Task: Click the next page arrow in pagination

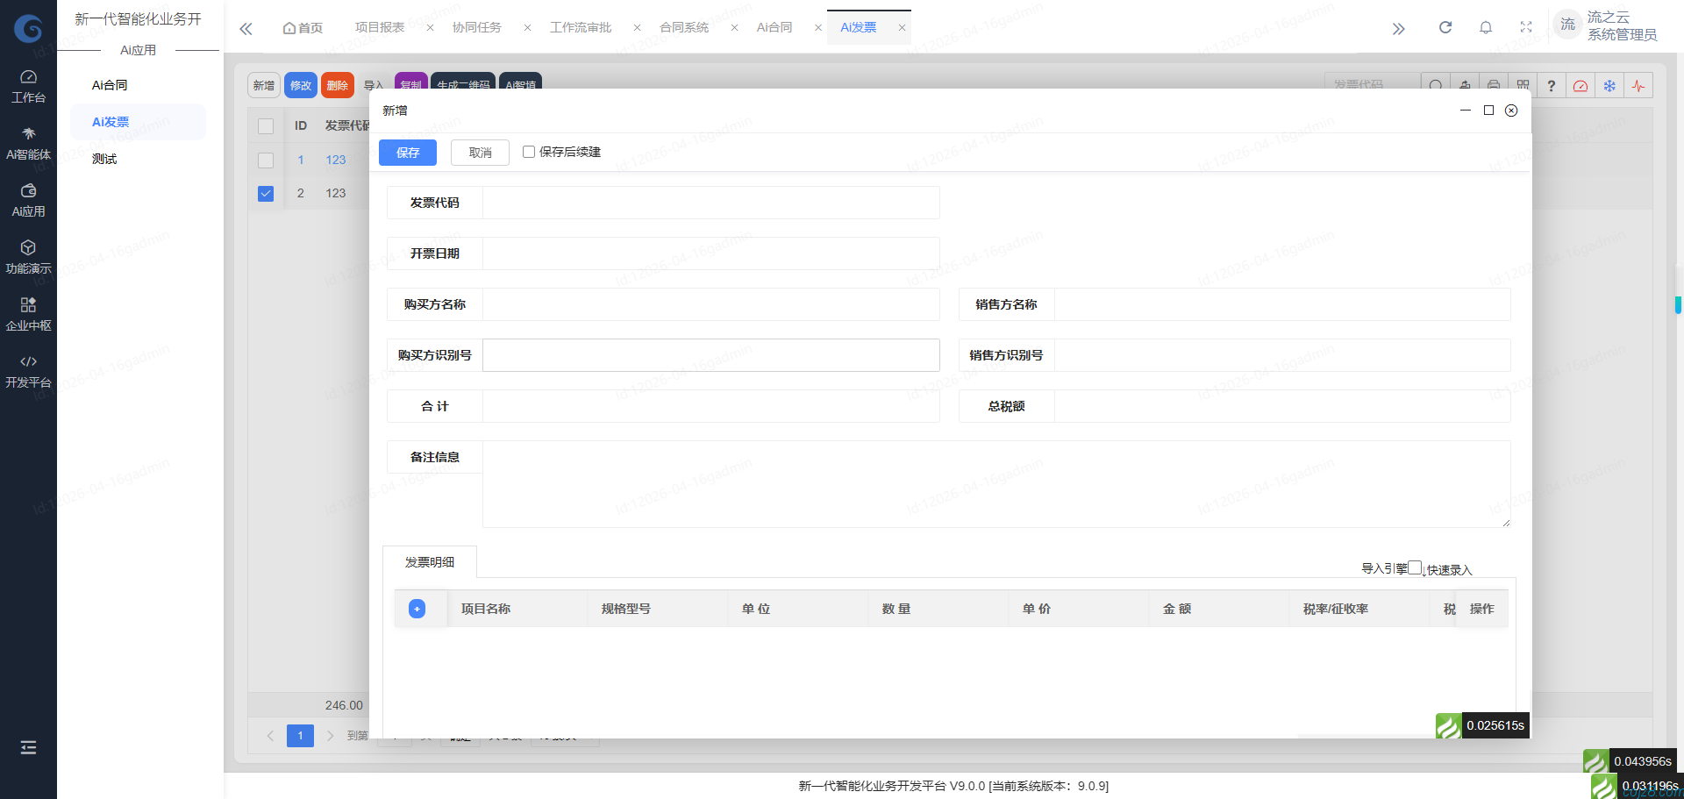Action: coord(330,736)
